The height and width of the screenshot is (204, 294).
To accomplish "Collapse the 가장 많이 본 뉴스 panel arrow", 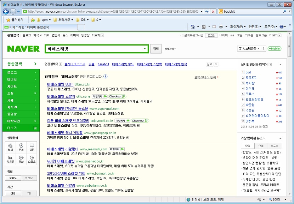I will click(280, 138).
